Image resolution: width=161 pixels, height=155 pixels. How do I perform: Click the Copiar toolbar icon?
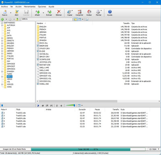pyautogui.click(x=70, y=12)
